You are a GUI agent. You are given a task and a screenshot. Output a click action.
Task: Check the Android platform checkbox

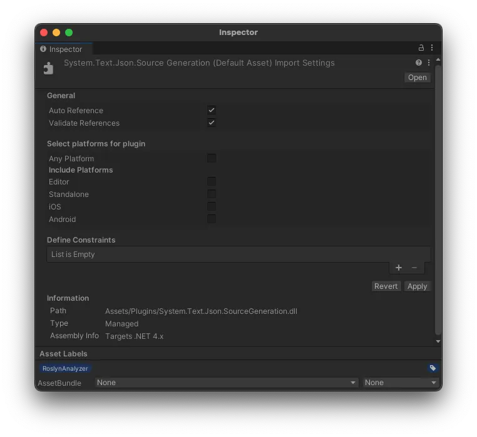[x=212, y=219]
